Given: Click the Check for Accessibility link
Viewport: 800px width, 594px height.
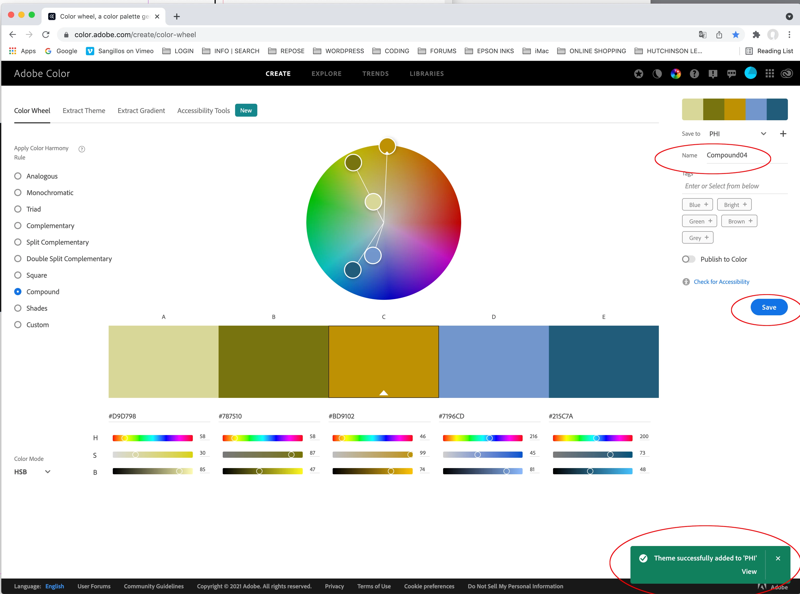Looking at the screenshot, I should [721, 282].
